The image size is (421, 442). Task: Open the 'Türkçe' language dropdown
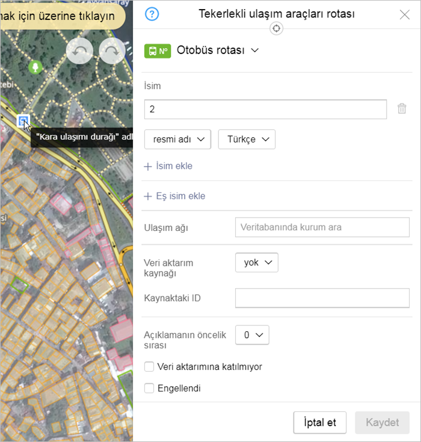pos(247,139)
